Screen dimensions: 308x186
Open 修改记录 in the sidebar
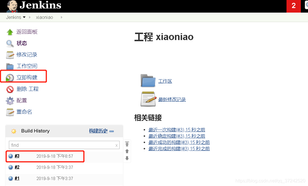point(27,54)
